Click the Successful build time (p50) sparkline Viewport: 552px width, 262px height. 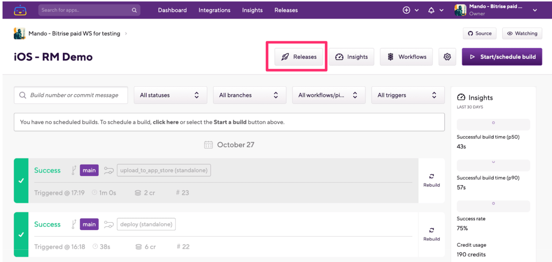pos(493,124)
